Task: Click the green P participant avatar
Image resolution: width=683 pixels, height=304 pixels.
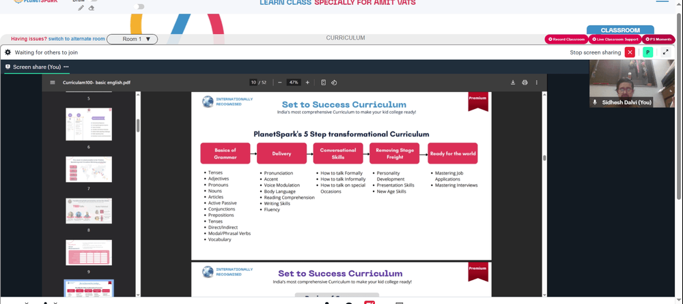Action: (647, 52)
